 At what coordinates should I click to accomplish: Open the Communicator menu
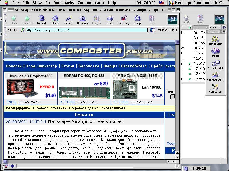(91, 3)
